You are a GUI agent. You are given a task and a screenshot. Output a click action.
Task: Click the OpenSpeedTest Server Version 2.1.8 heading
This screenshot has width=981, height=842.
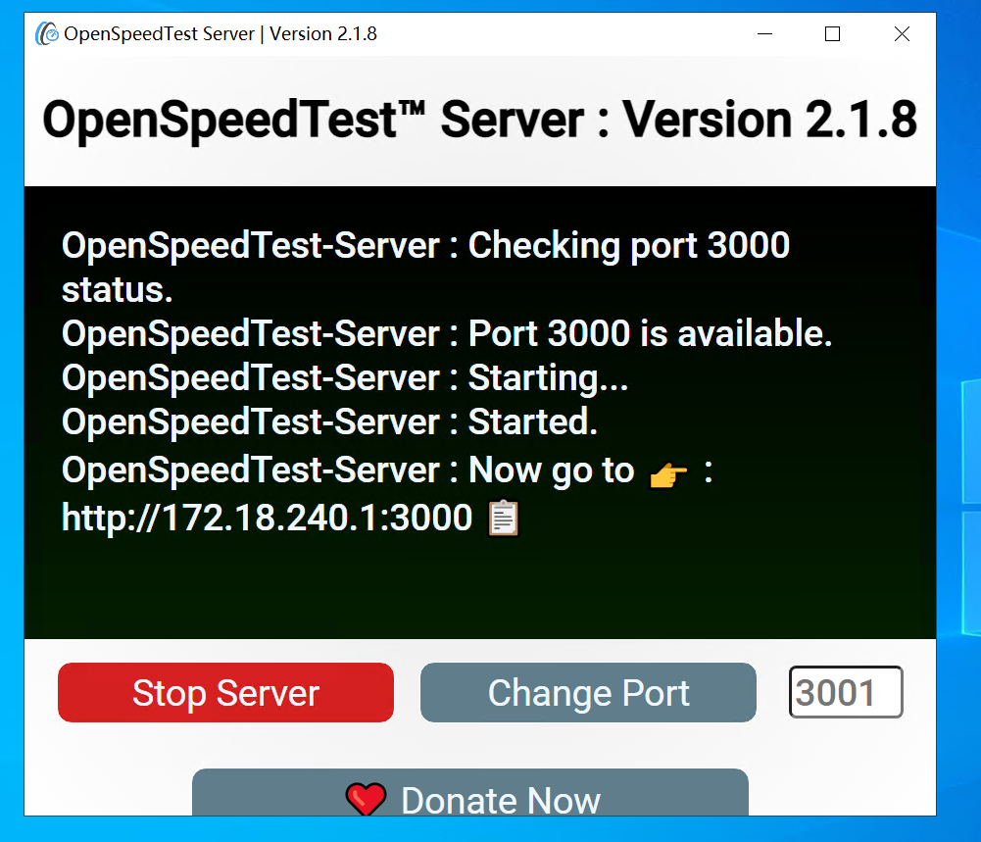480,120
